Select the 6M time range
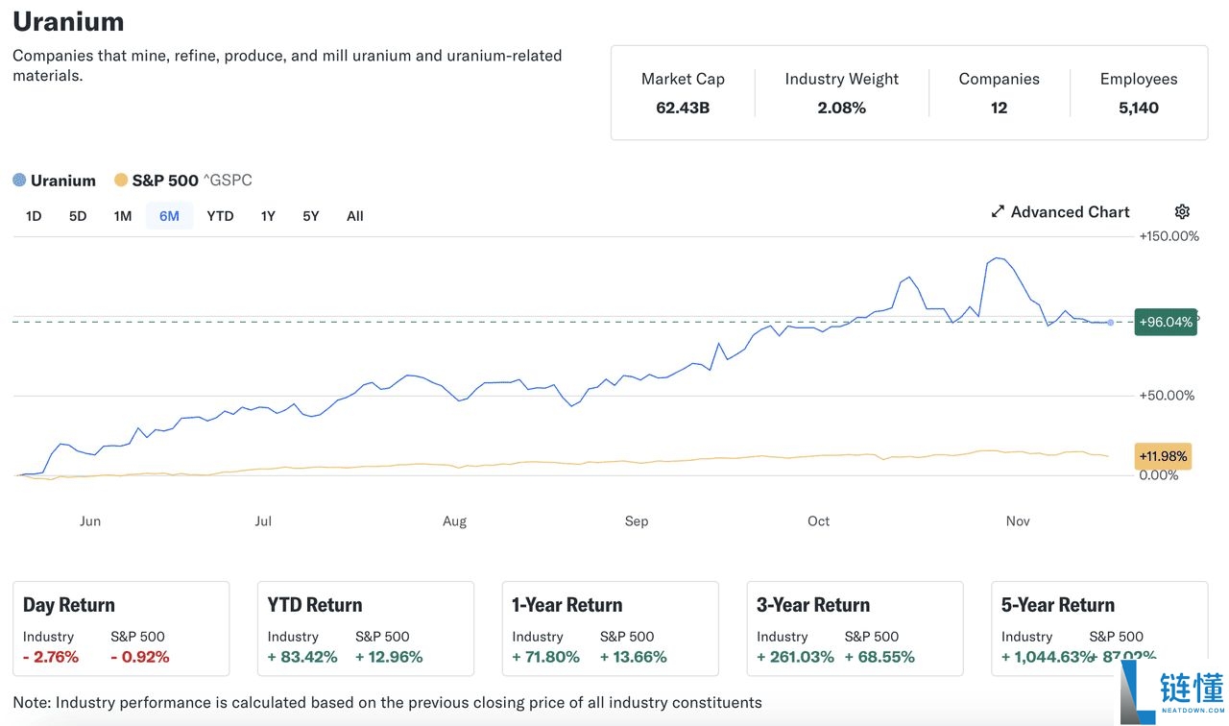 coord(169,216)
